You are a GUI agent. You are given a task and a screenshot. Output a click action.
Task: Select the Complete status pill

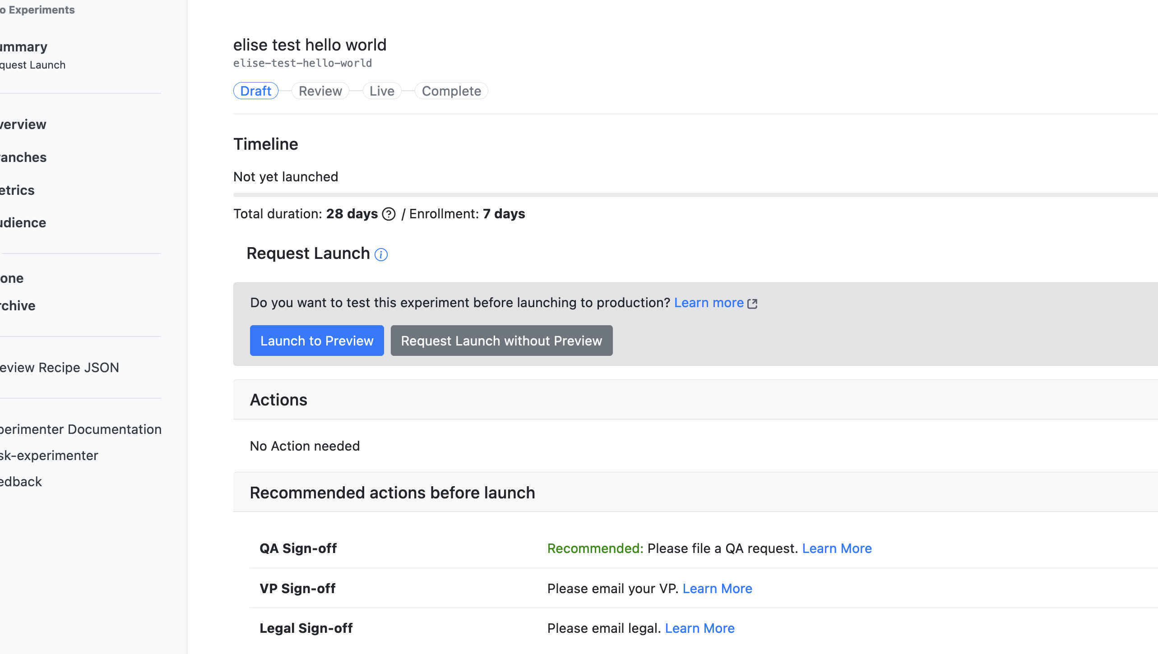click(451, 91)
